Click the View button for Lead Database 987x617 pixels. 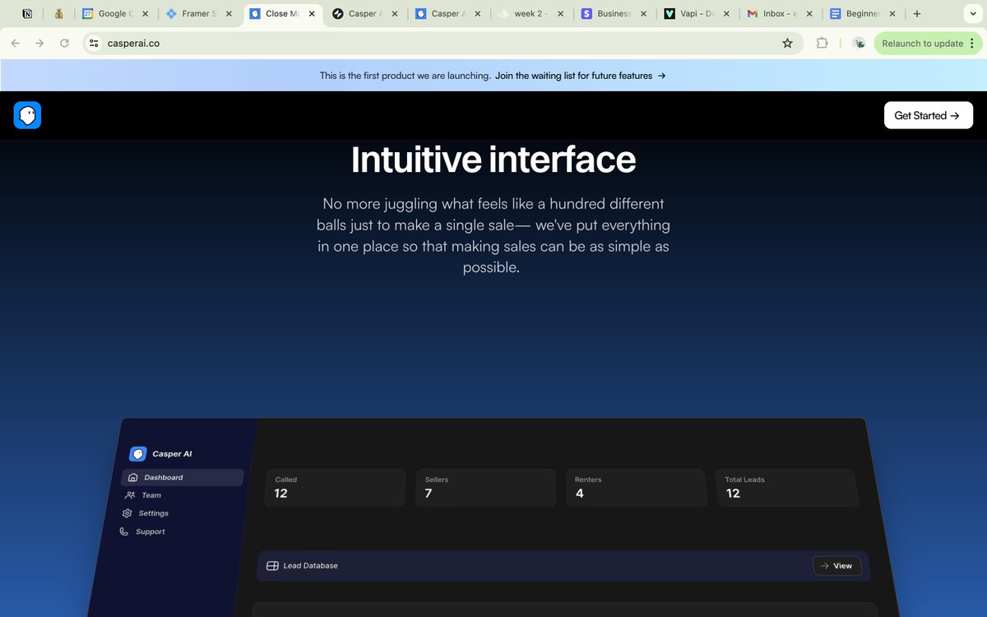tap(836, 565)
